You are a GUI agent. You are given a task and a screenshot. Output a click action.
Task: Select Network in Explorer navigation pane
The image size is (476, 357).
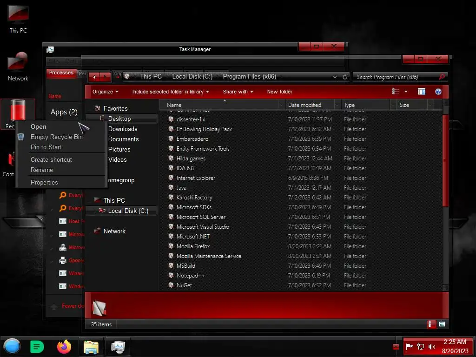[x=114, y=231]
